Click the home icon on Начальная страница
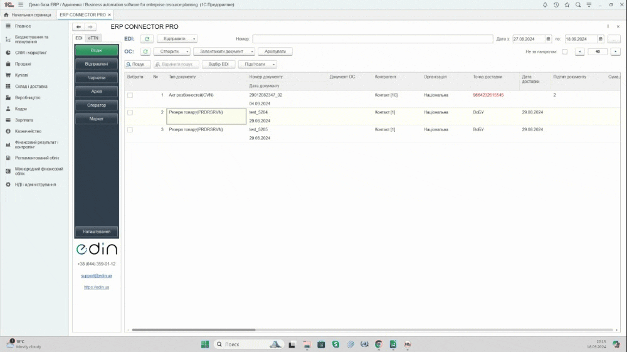The image size is (627, 352). (6, 14)
